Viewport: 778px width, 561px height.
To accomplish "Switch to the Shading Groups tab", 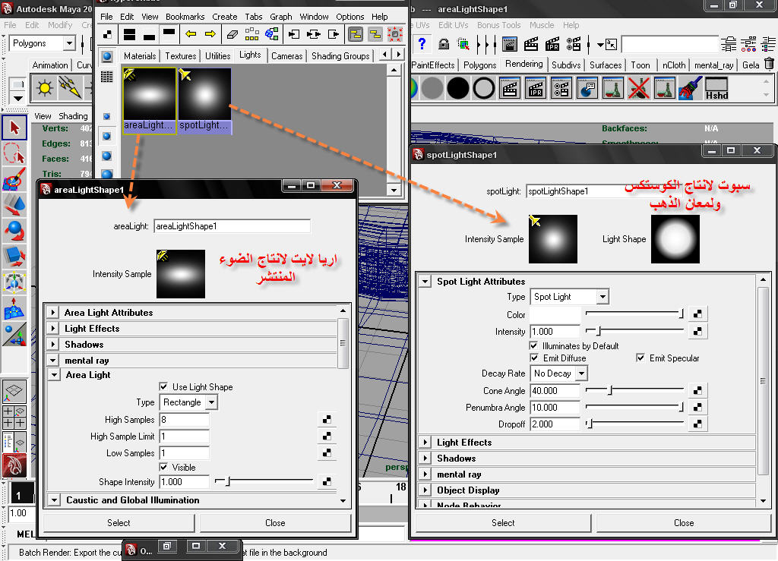I will pos(340,56).
